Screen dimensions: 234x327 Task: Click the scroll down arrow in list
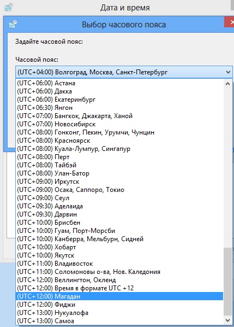pos(228,320)
